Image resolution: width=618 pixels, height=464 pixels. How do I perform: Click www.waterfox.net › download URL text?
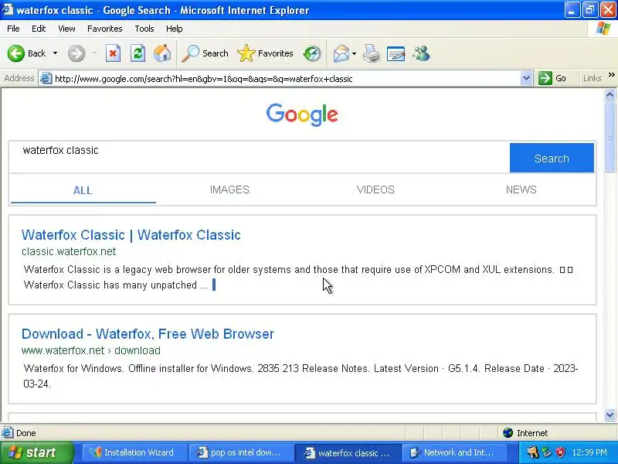point(91,350)
